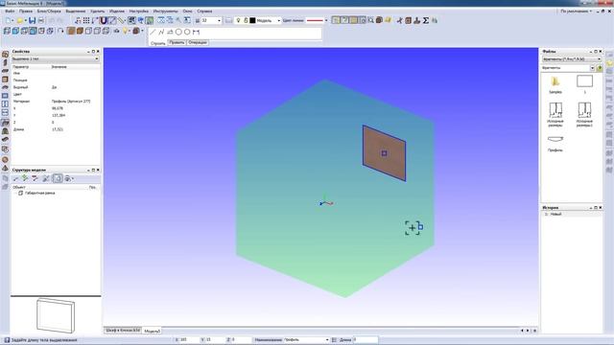Select the first circle drawing tool
Image resolution: width=614 pixels, height=345 pixels.
[x=178, y=32]
